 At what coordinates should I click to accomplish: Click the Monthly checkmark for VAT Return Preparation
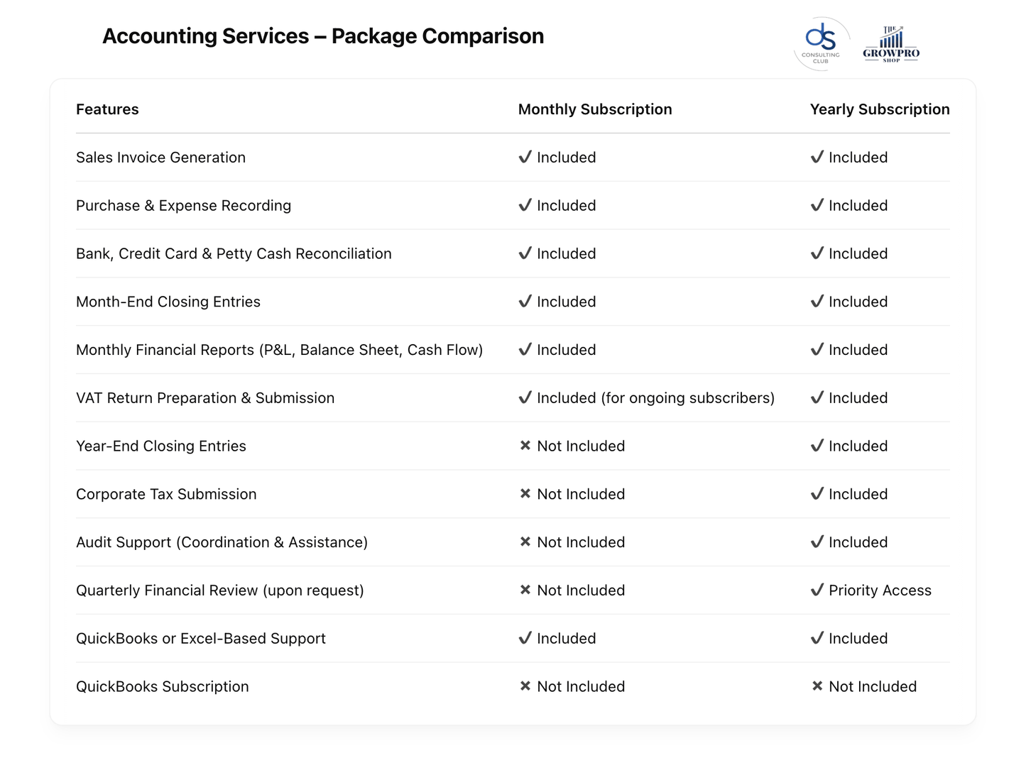[x=525, y=397]
